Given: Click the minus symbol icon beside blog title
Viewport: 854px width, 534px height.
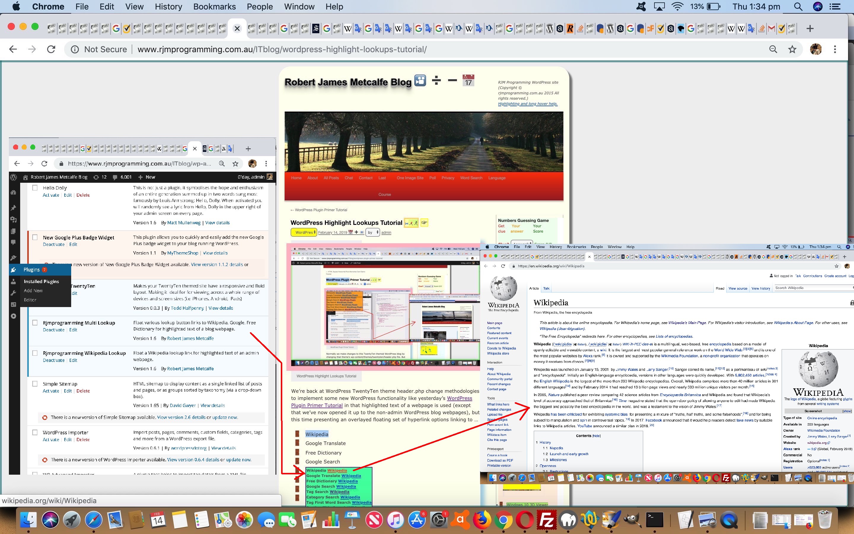Looking at the screenshot, I should pos(453,80).
